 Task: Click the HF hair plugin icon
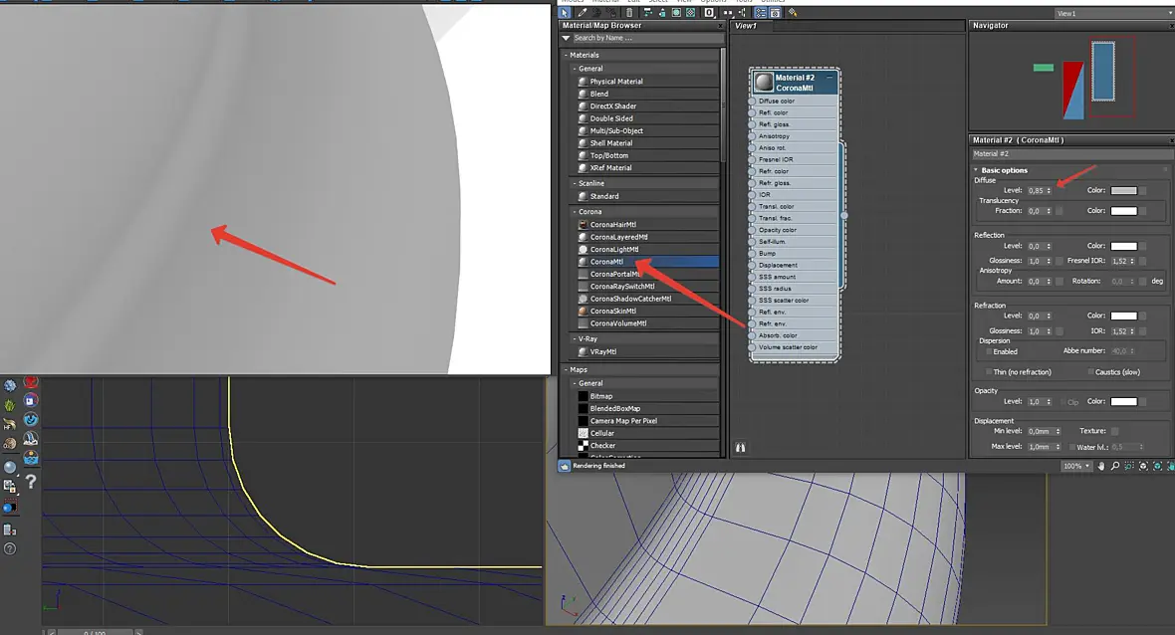pyautogui.click(x=10, y=425)
